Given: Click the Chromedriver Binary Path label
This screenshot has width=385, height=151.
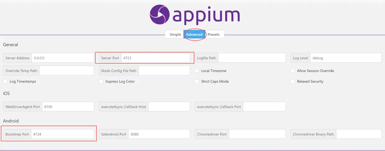Looking at the screenshot, I should coord(313,134).
